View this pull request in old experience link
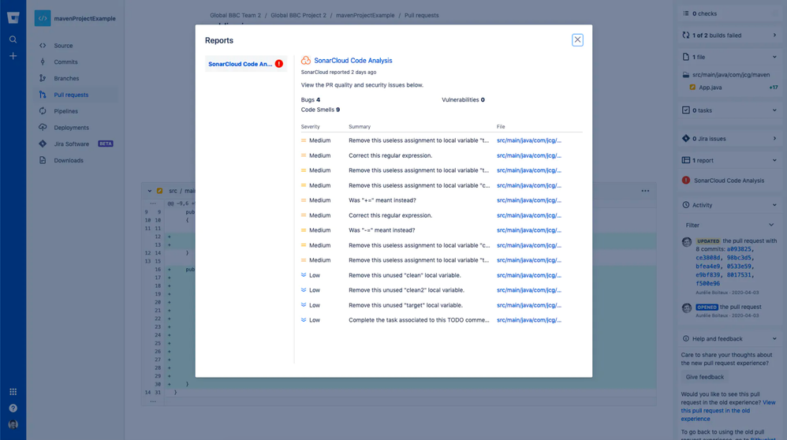The height and width of the screenshot is (440, 787). (x=729, y=410)
